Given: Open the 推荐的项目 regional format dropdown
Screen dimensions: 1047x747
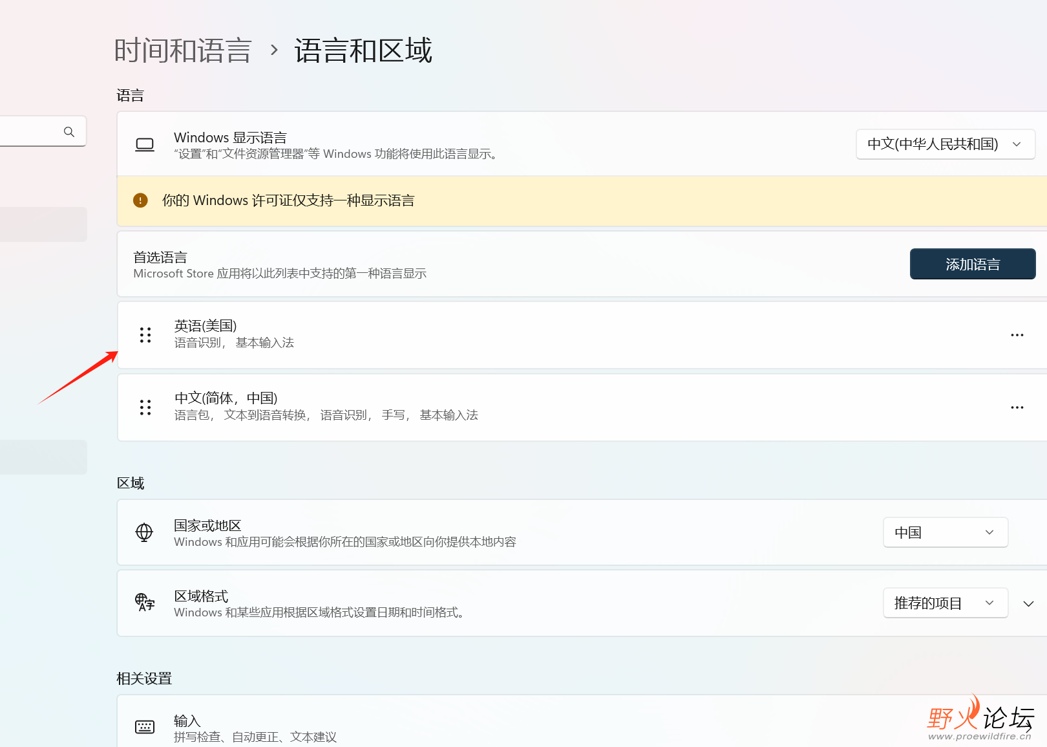Looking at the screenshot, I should point(946,603).
